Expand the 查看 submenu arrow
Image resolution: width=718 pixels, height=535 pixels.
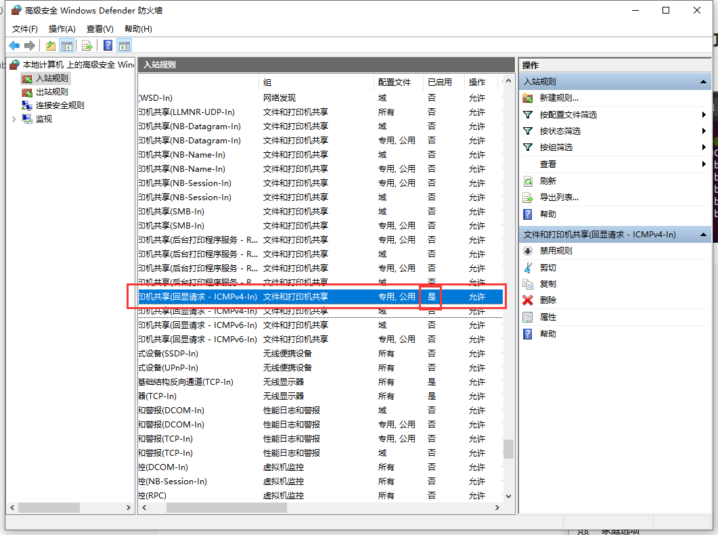(704, 164)
